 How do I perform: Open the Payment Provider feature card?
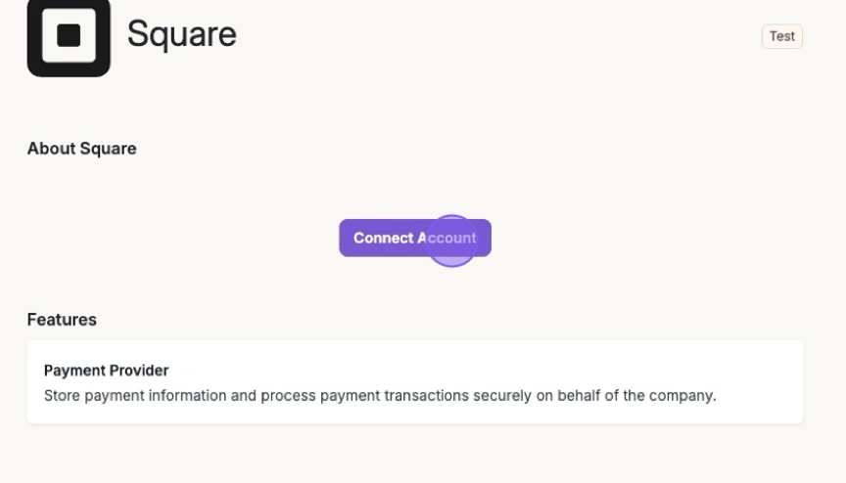pyautogui.click(x=414, y=382)
